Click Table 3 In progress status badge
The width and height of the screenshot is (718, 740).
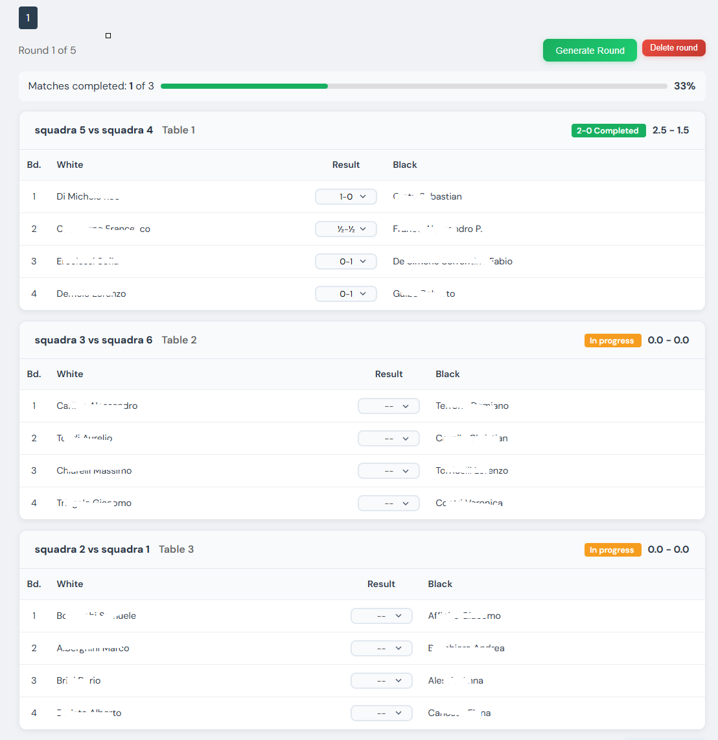point(612,549)
